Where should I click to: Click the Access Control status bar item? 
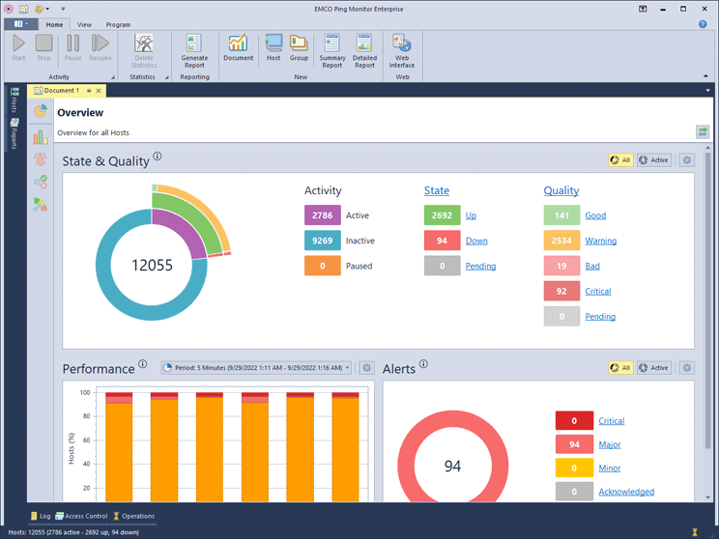tap(81, 516)
